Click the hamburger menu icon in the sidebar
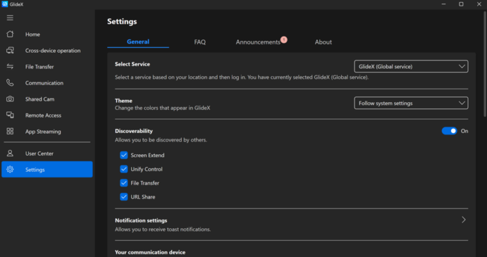Screen dimensions: 487x257 tap(10, 18)
